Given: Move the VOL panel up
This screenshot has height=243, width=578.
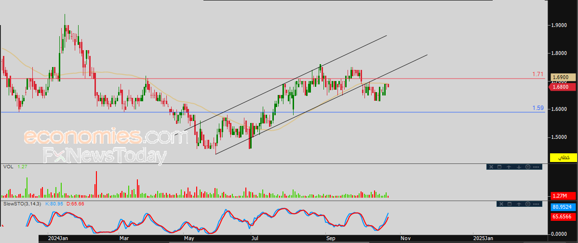Looking at the screenshot, I should tap(509, 167).
